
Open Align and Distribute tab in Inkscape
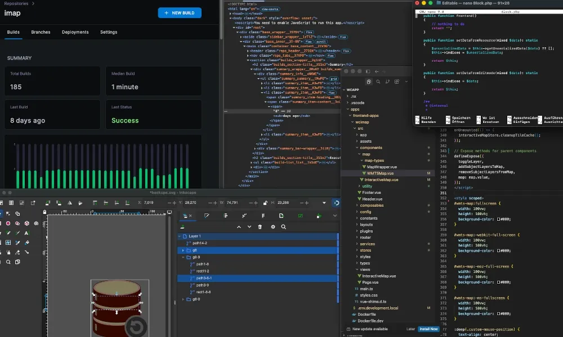pos(226,216)
